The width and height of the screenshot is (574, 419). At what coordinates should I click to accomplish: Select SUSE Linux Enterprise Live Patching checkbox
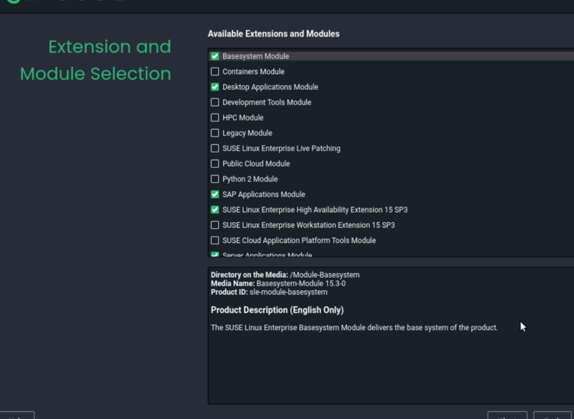coord(215,148)
